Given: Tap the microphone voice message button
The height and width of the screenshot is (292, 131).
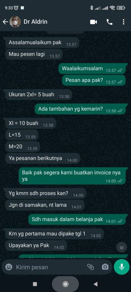Looking at the screenshot, I should click(x=122, y=267).
